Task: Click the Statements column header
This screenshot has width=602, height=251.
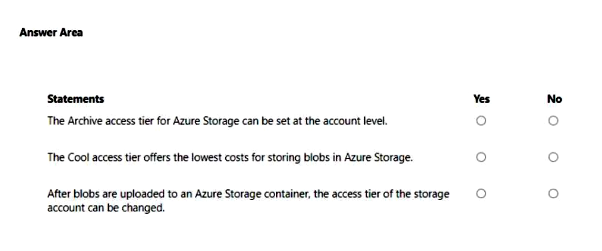Action: 75,99
